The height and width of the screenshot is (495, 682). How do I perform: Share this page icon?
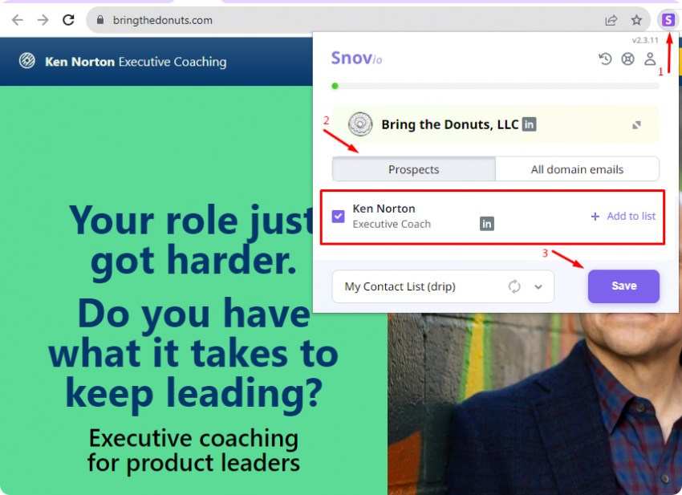[611, 20]
